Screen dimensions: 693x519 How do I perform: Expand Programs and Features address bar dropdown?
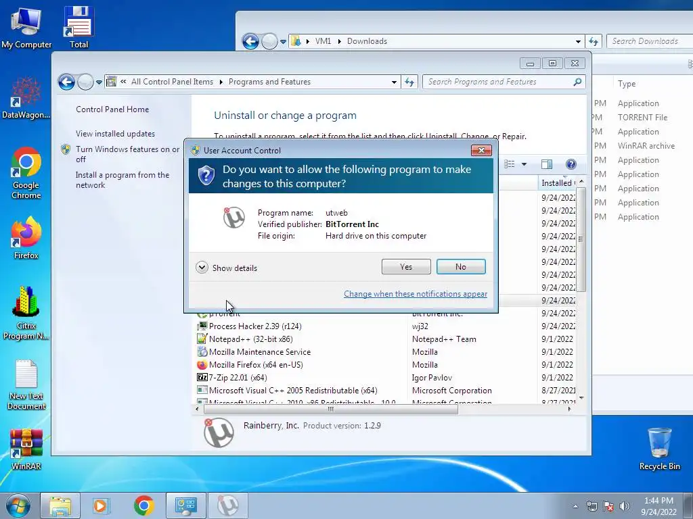point(394,82)
